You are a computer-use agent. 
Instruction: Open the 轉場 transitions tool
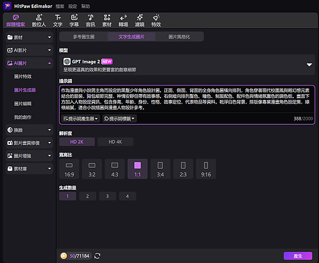[123, 21]
